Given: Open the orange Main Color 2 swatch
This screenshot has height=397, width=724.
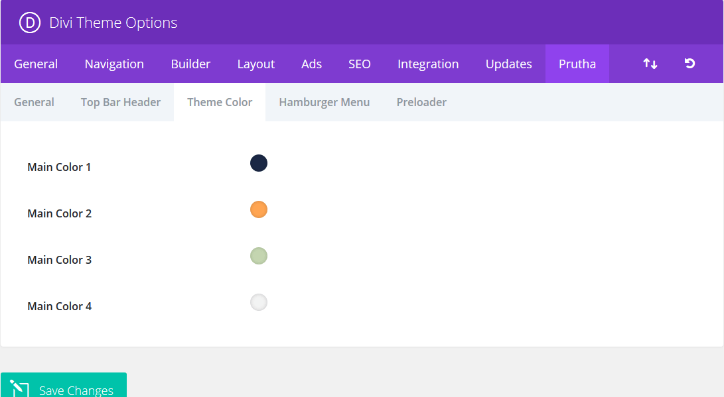Looking at the screenshot, I should coord(259,209).
